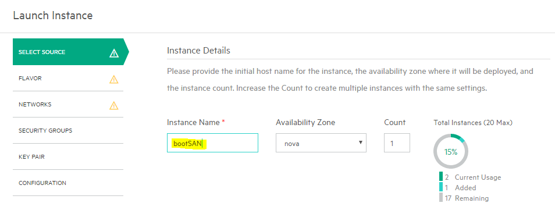This screenshot has width=555, height=210.
Task: Click the Count number input field
Action: [397, 143]
